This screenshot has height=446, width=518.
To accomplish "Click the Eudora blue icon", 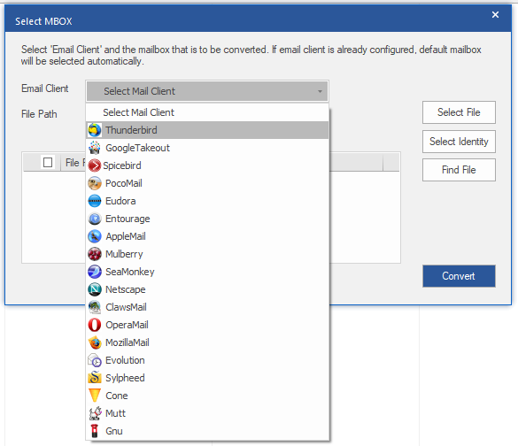I will coord(95,201).
